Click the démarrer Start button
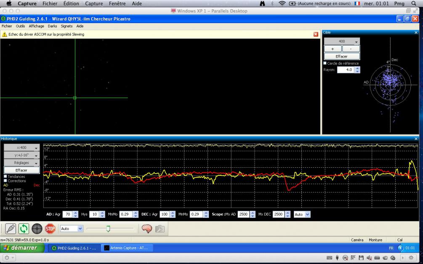Viewport: 423px width, 264px height. coord(22,248)
